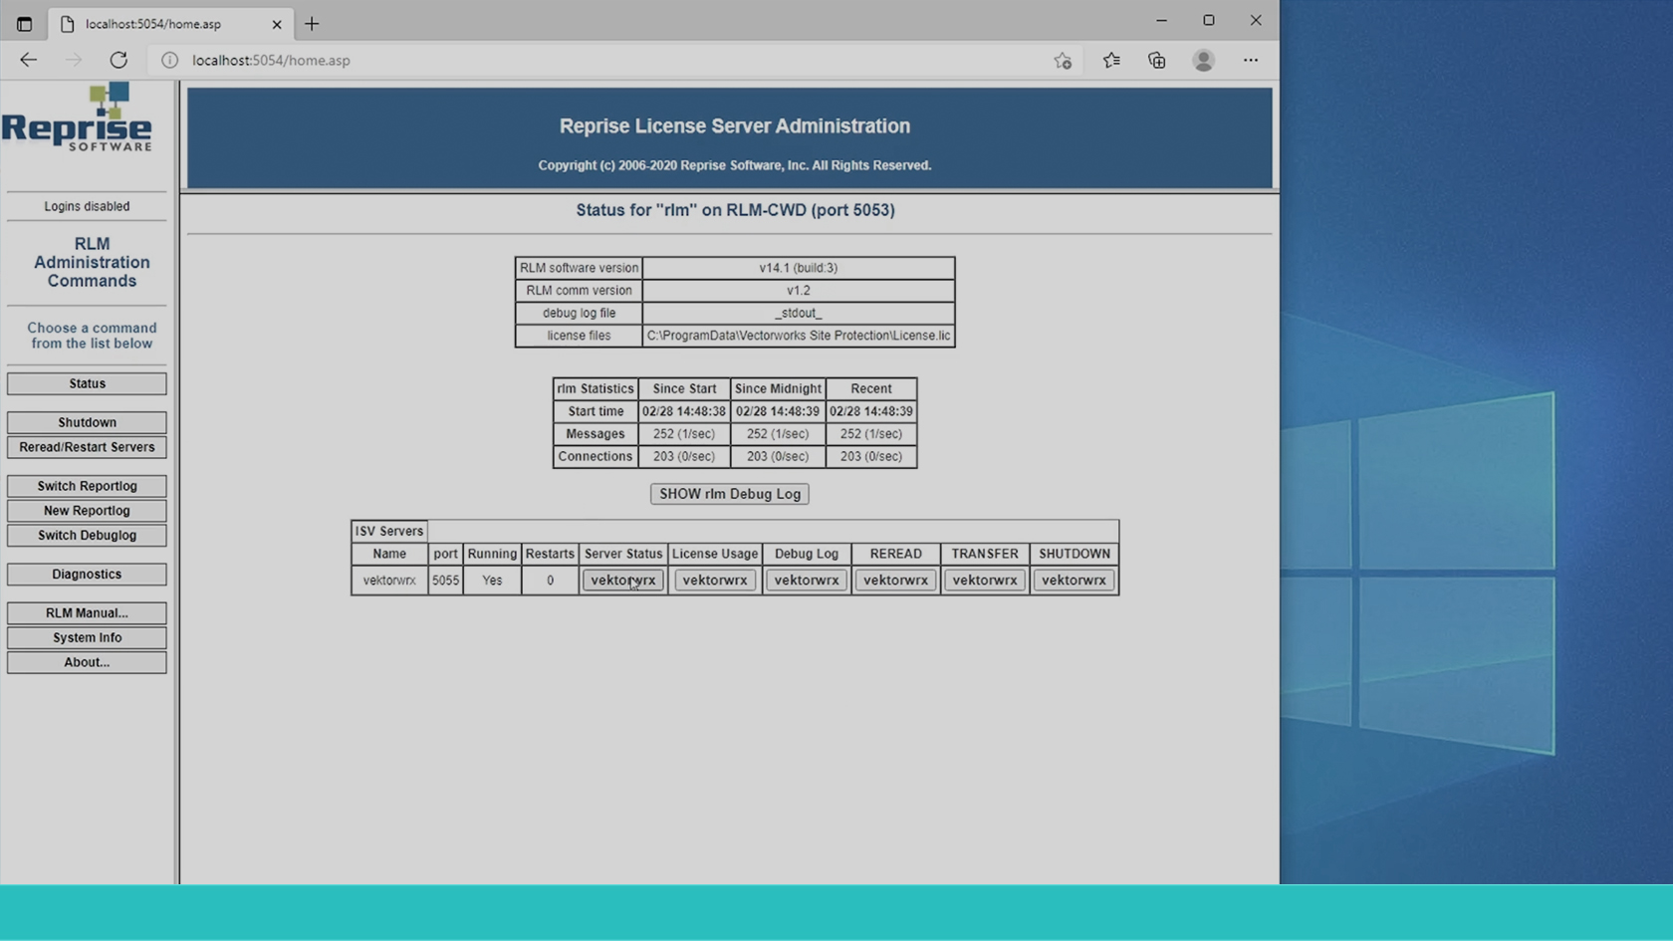
Task: Click the '_stdout_' debug log cell
Action: pyautogui.click(x=799, y=313)
